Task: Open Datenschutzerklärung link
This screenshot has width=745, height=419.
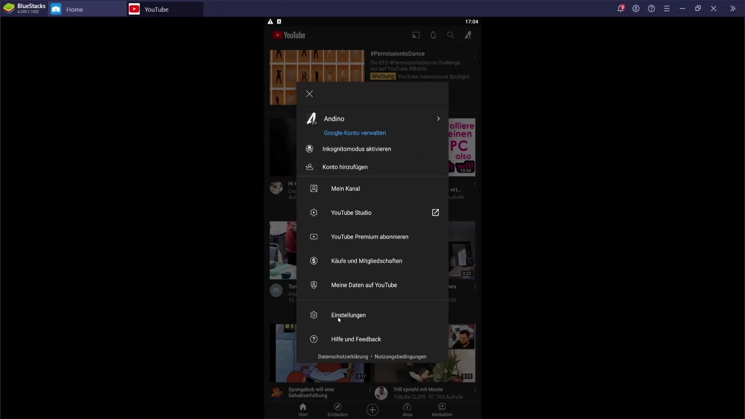Action: pyautogui.click(x=343, y=357)
